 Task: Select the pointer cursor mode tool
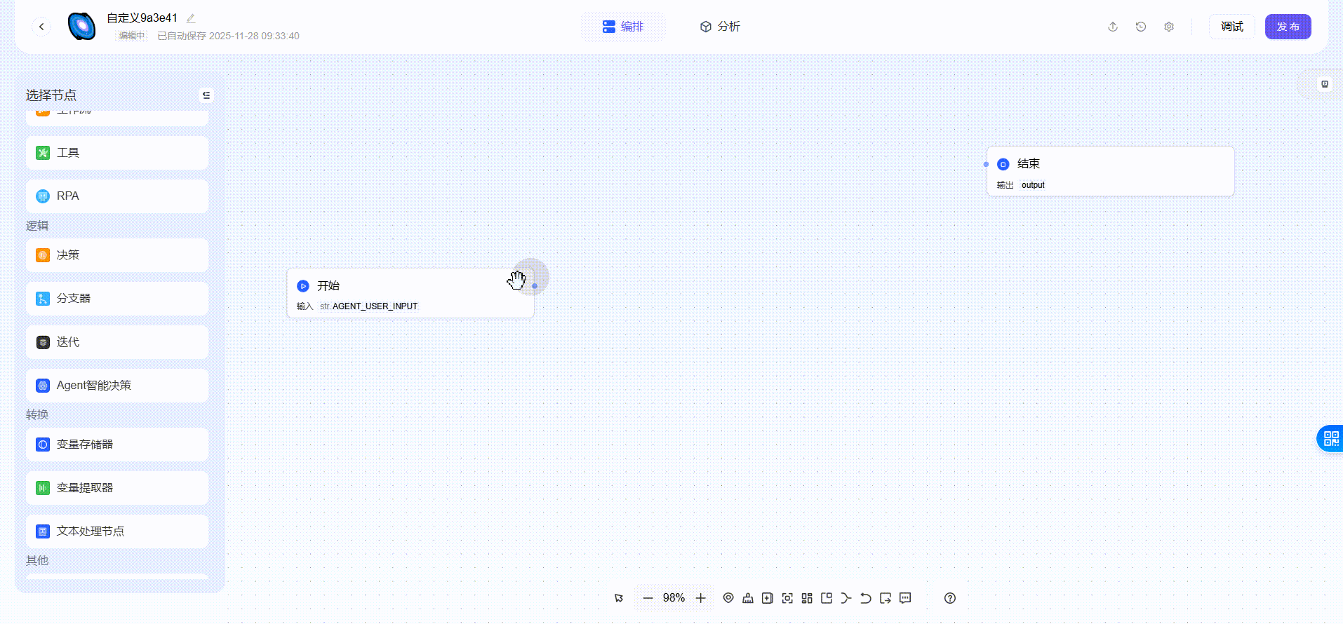click(619, 598)
